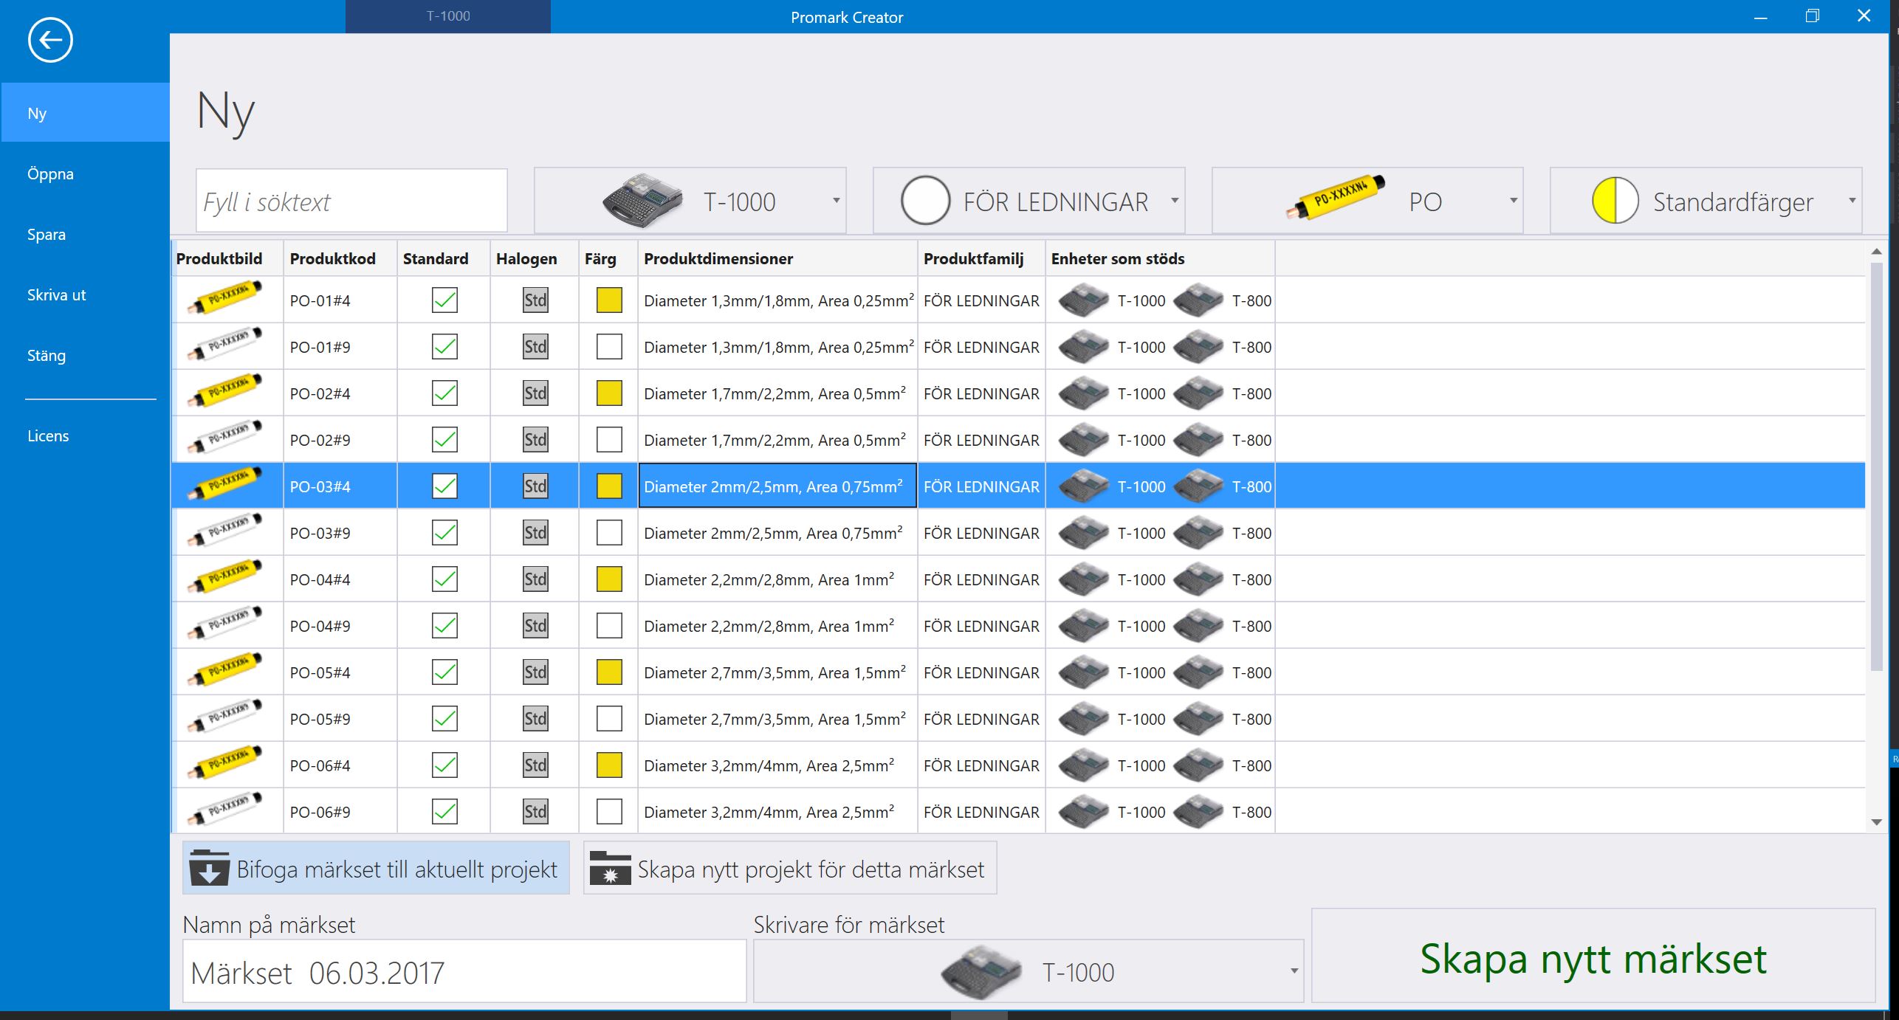
Task: Click the PO-02#9 white marker image
Action: click(225, 438)
